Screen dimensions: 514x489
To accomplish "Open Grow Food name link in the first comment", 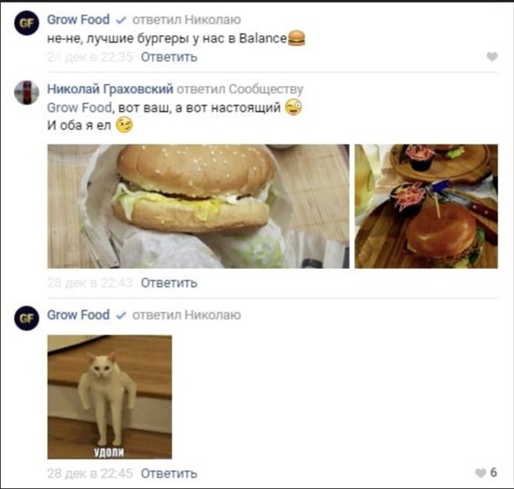I will pyautogui.click(x=78, y=20).
